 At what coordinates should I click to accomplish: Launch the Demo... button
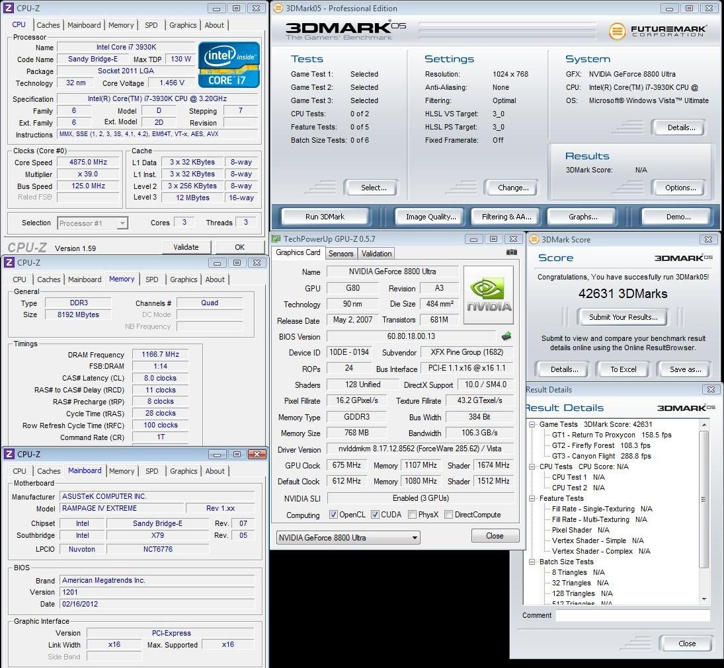tap(677, 216)
